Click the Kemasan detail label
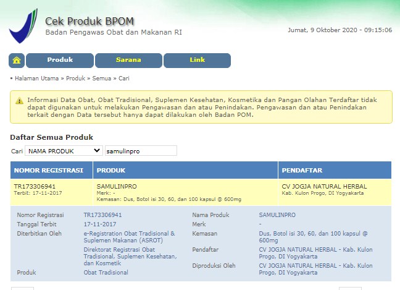The image size is (400, 290). click(x=204, y=234)
